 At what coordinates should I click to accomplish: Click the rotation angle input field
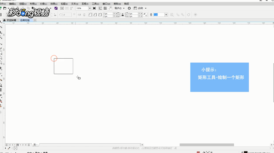(x=67, y=15)
